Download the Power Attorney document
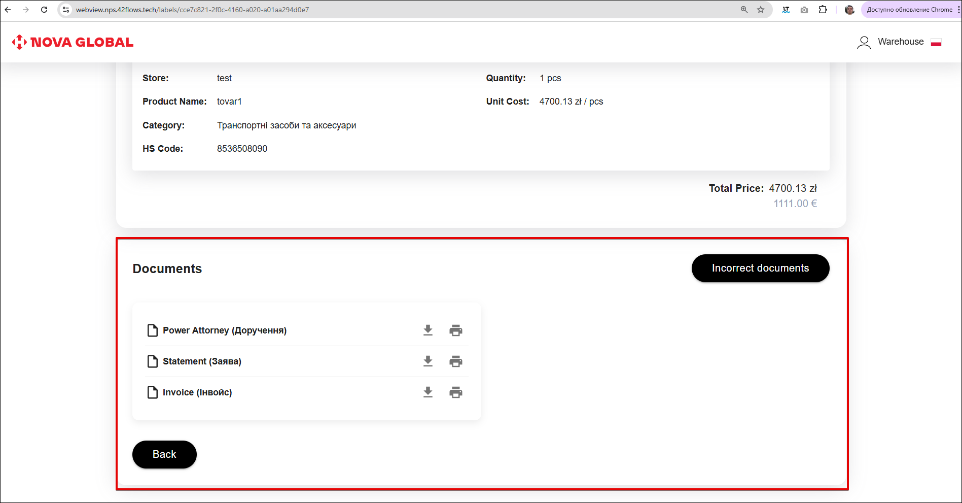 [x=428, y=330]
